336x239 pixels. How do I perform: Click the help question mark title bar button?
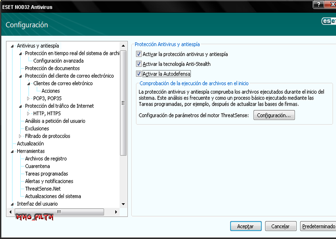pyautogui.click(x=319, y=4)
